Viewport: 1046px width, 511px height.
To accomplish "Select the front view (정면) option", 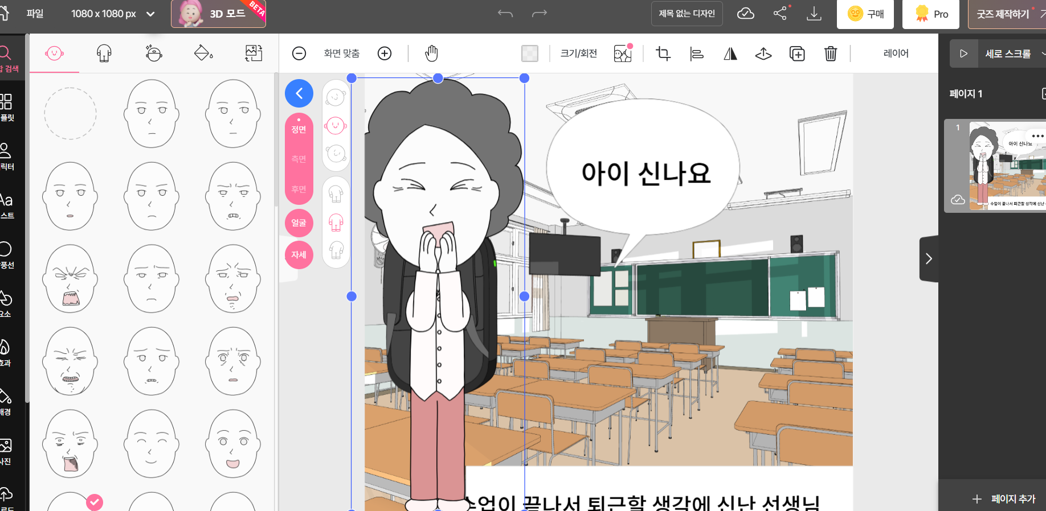I will tap(299, 129).
